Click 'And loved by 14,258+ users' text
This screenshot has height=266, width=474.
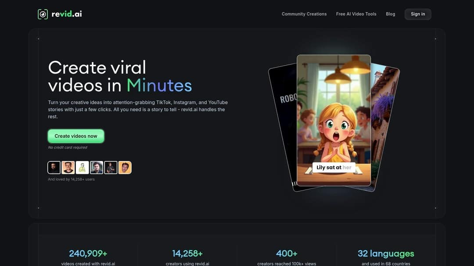click(x=72, y=179)
